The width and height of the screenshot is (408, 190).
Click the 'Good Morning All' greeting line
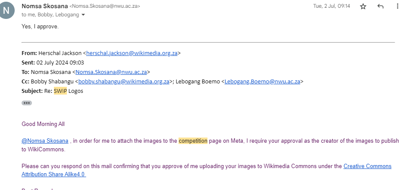[43, 124]
